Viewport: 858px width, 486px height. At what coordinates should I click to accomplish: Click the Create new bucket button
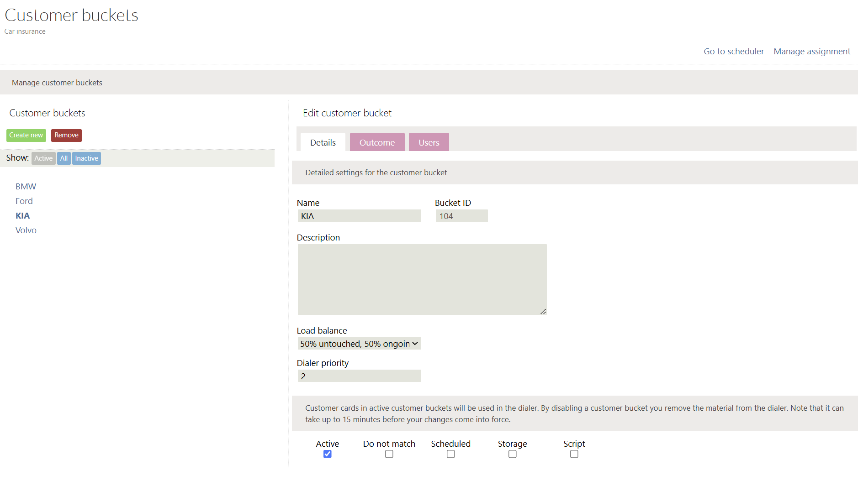[x=26, y=135]
